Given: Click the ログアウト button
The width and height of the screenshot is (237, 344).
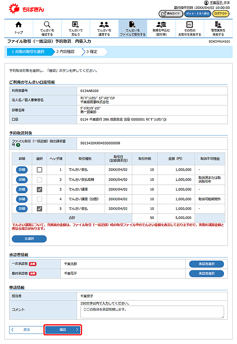Looking at the screenshot, I should coord(220,13).
